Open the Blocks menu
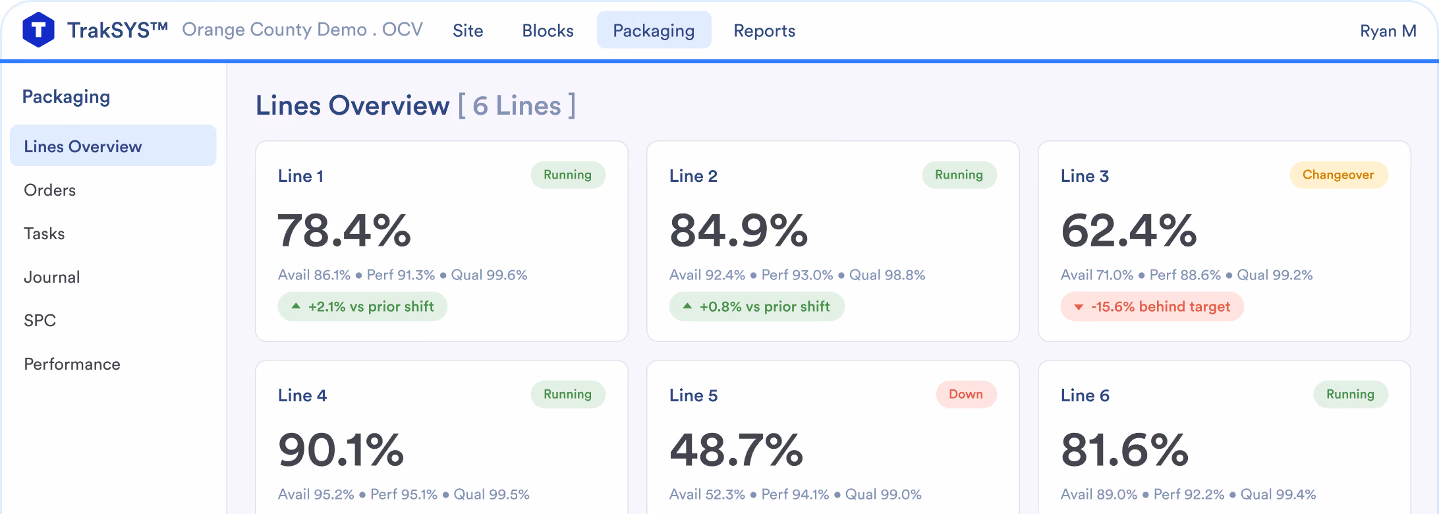The height and width of the screenshot is (514, 1439). (548, 30)
